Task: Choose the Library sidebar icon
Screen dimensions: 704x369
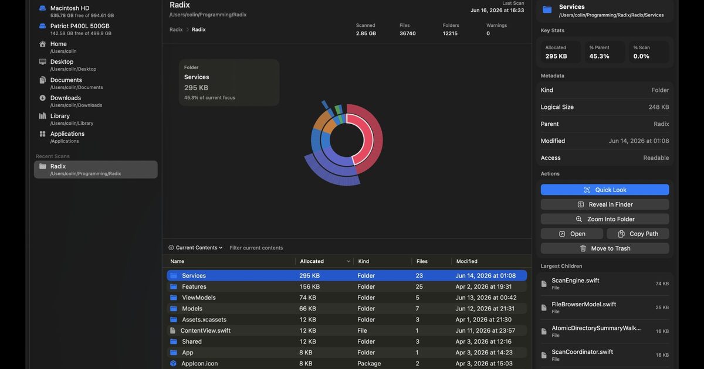Action: 42,116
